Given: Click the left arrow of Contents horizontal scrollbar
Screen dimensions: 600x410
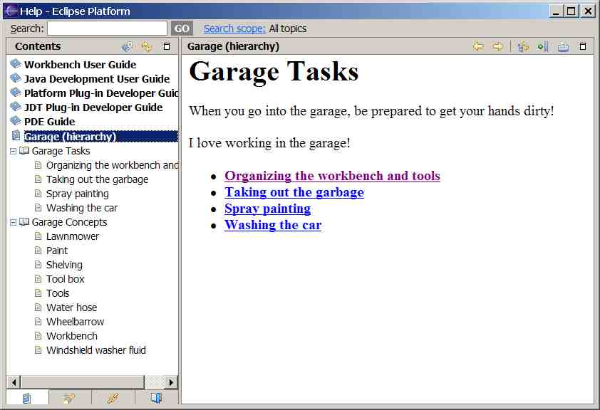Looking at the screenshot, I should pyautogui.click(x=14, y=382).
